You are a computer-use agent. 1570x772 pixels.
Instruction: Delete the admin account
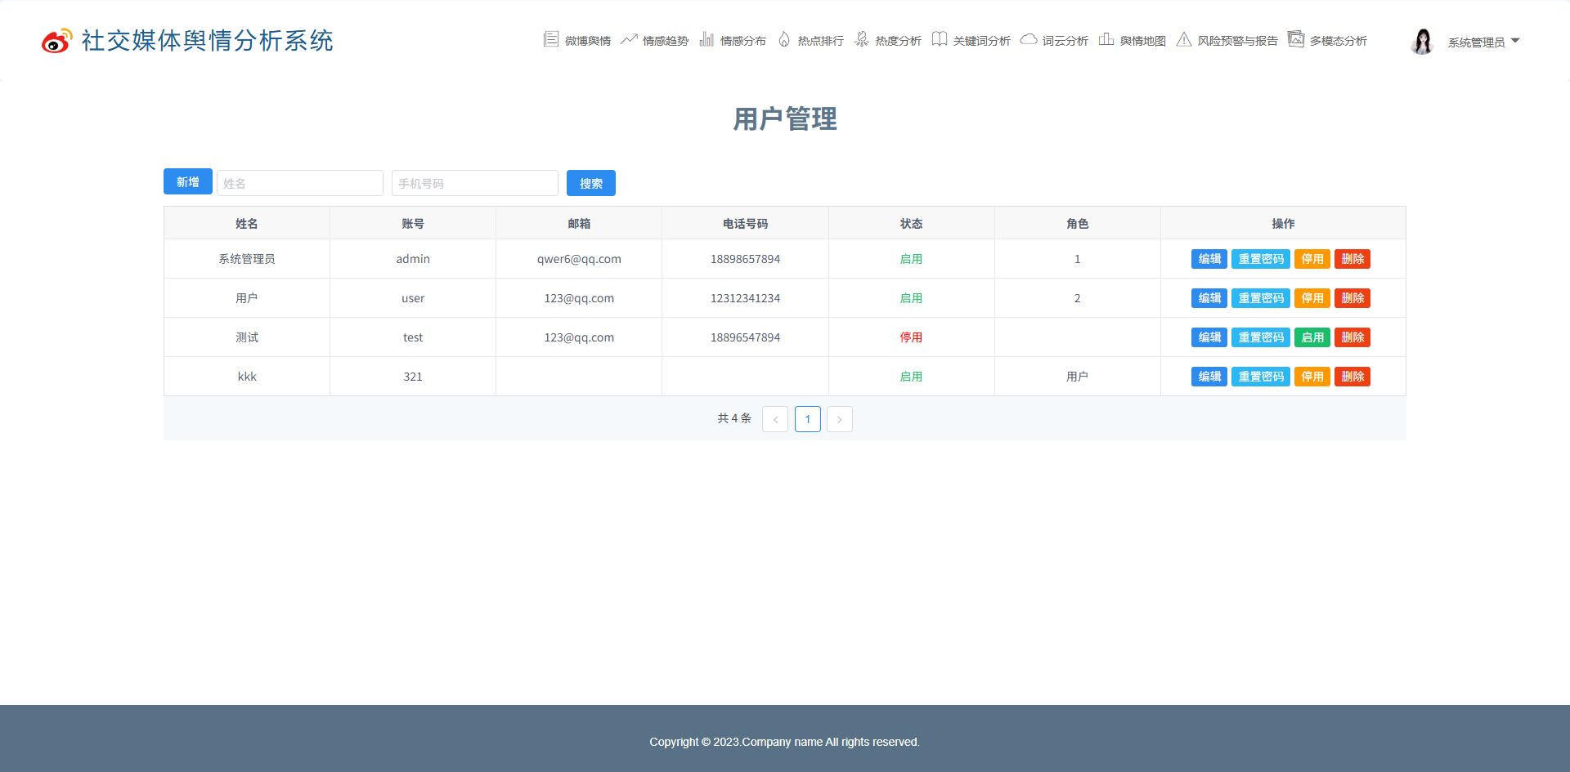(1352, 259)
